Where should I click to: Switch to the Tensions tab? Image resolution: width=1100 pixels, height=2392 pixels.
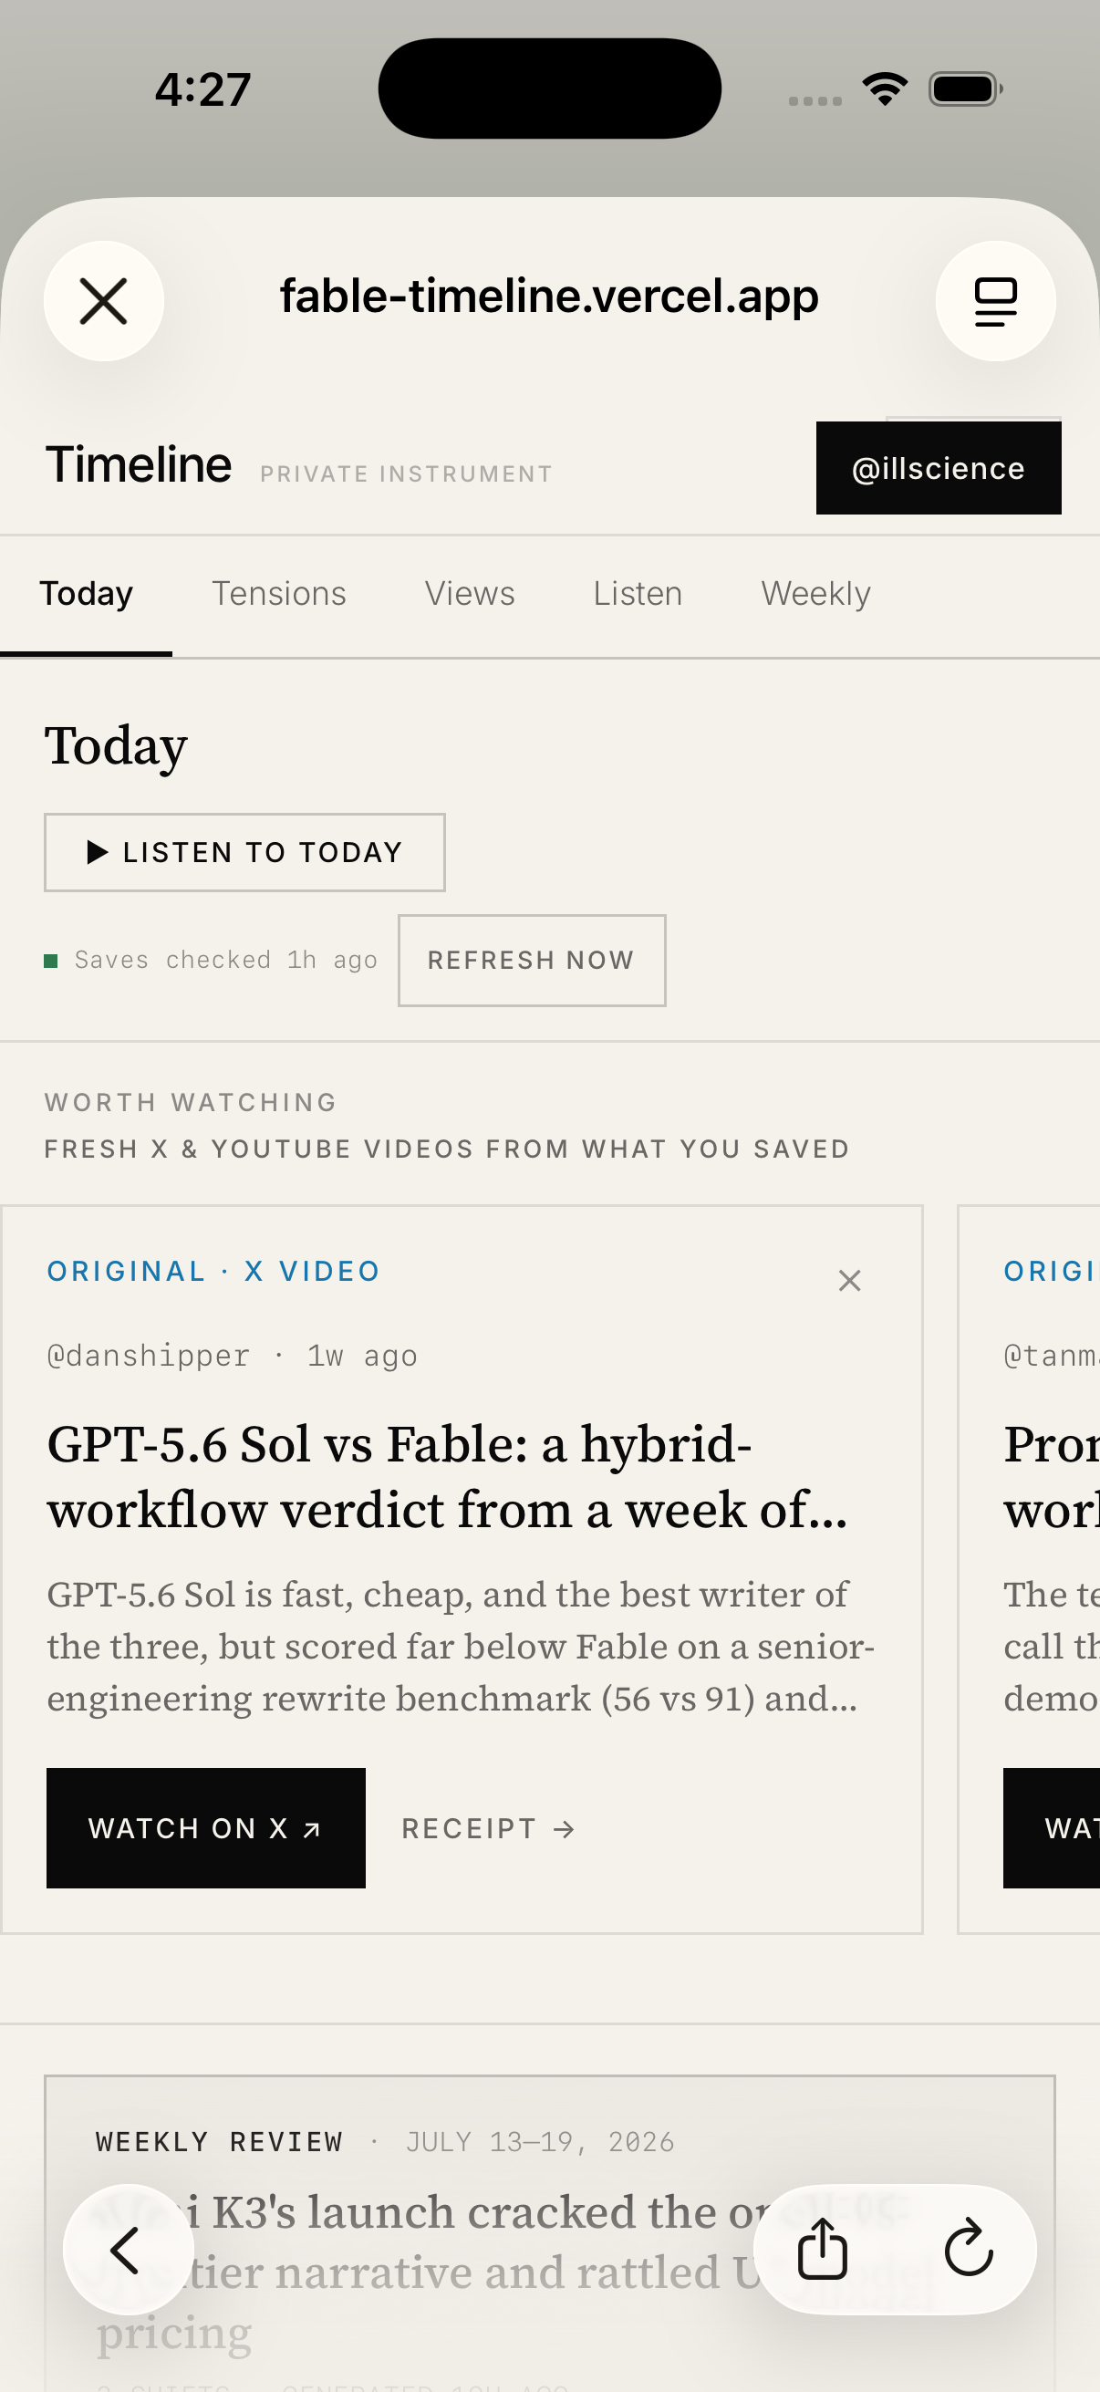pos(279,593)
